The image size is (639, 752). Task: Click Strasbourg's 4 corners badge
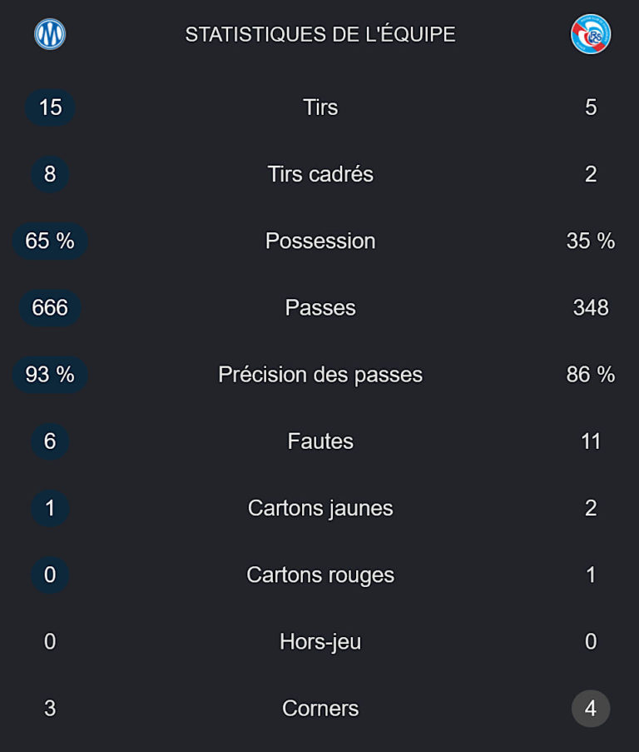point(591,709)
